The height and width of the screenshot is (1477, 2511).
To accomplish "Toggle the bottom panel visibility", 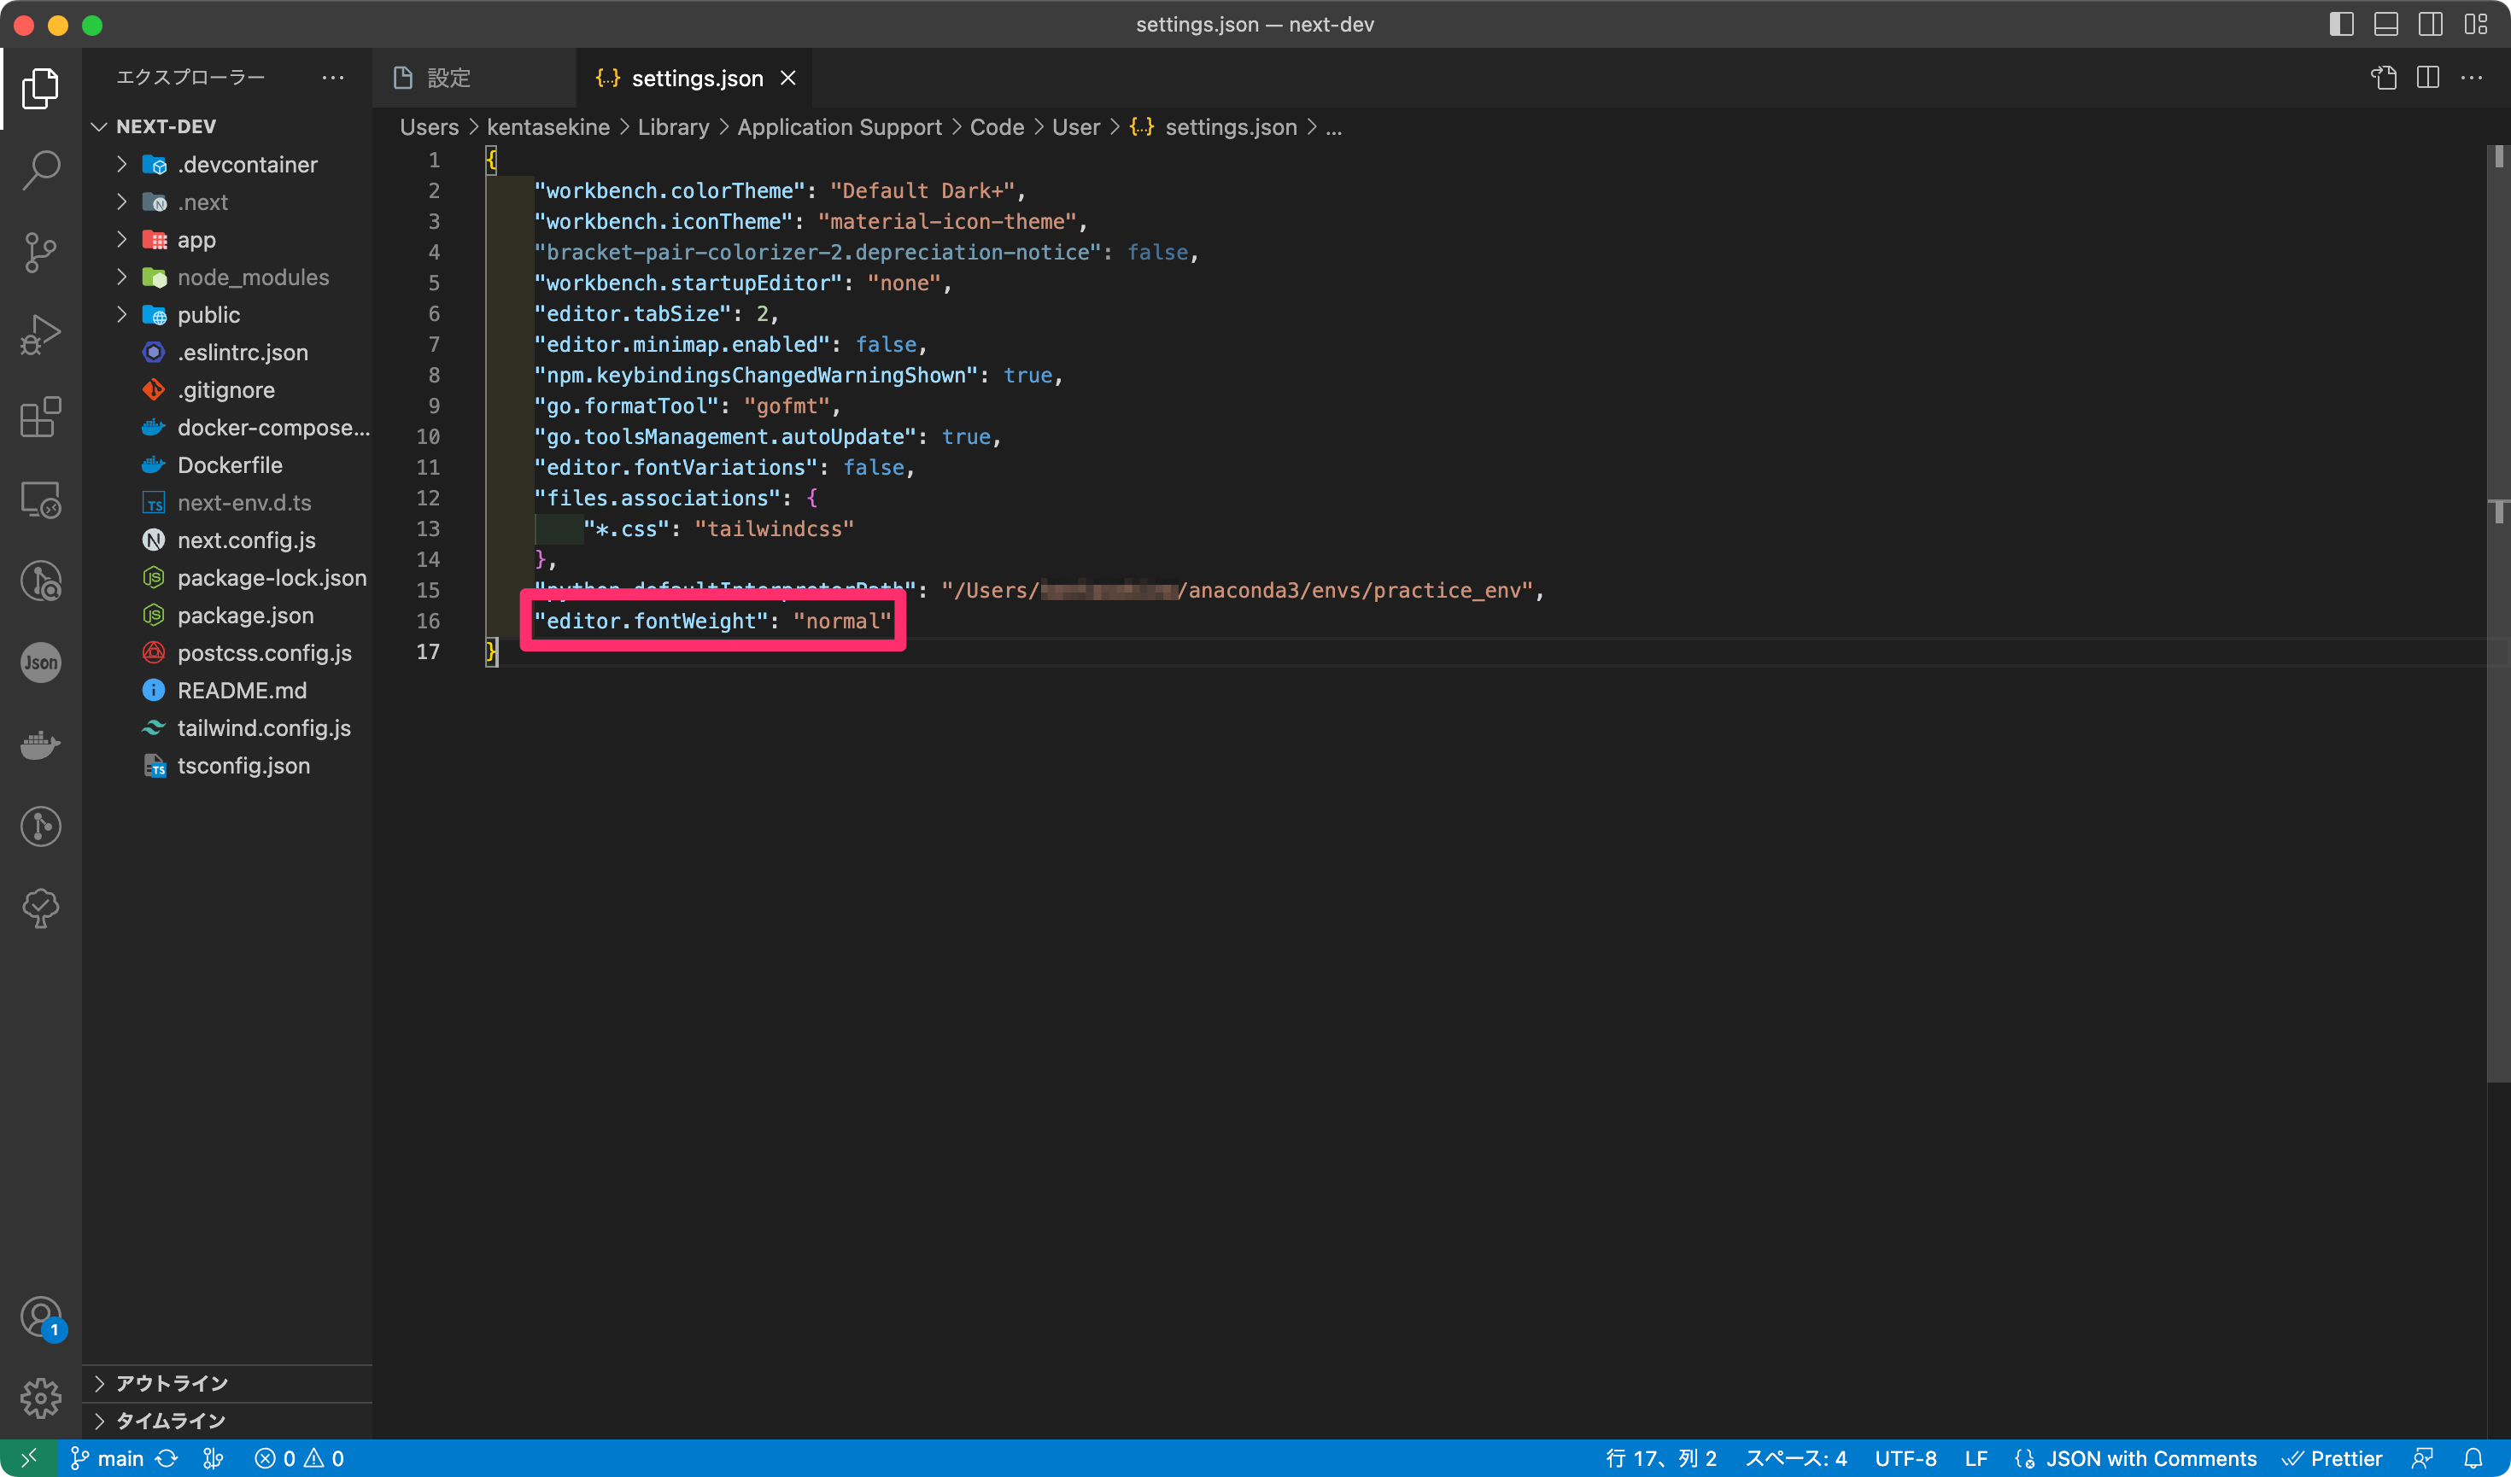I will point(2386,24).
